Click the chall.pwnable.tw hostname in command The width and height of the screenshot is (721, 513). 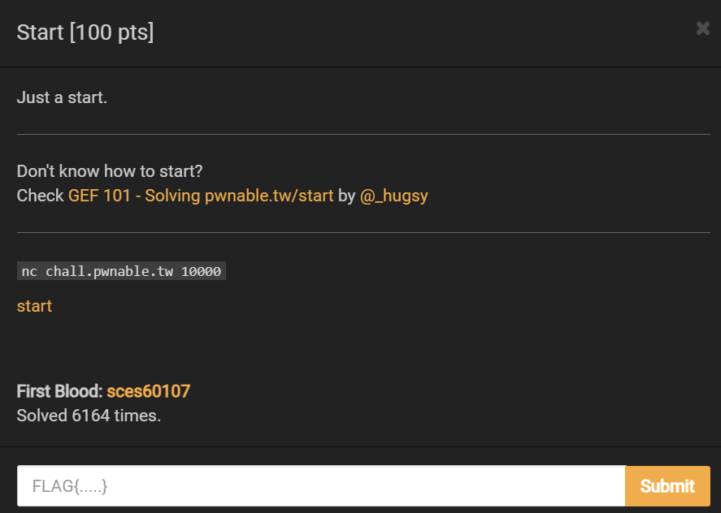(x=110, y=271)
